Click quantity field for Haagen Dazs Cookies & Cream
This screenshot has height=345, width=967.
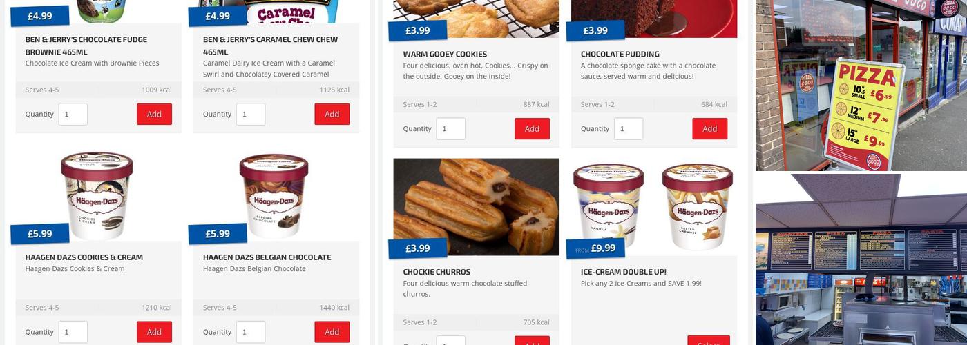click(x=73, y=332)
